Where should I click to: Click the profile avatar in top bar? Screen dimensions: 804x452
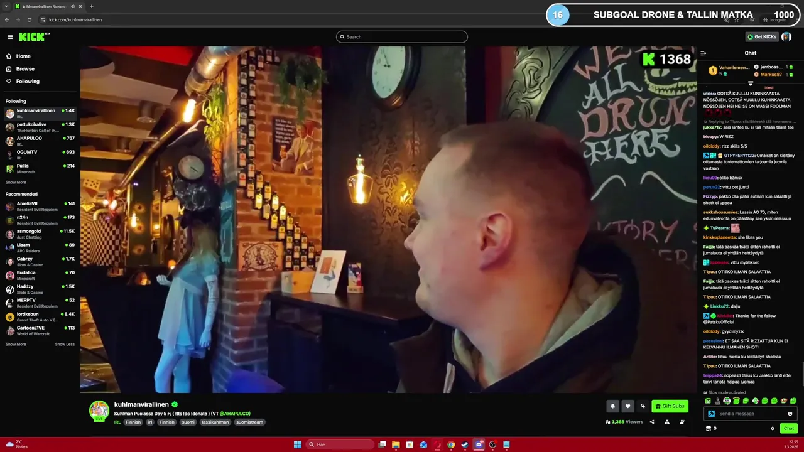(x=786, y=37)
